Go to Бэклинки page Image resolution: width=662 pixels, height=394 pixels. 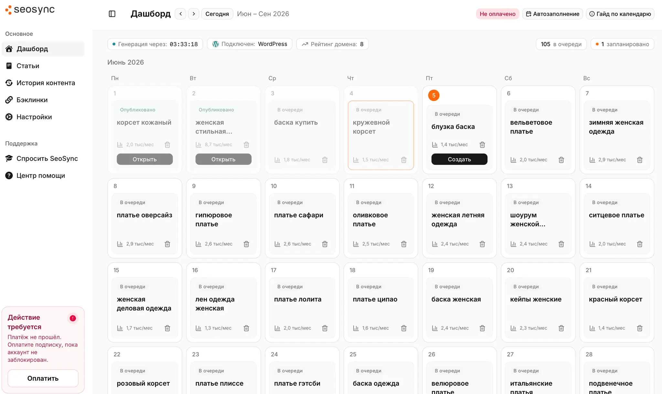43,100
